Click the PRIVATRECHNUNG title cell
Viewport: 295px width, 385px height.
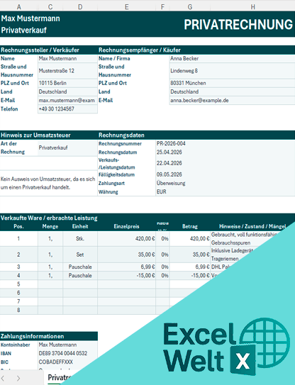(x=238, y=24)
